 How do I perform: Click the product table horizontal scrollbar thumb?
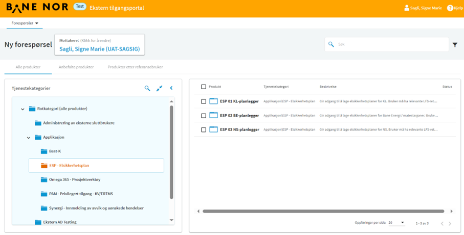(323, 211)
